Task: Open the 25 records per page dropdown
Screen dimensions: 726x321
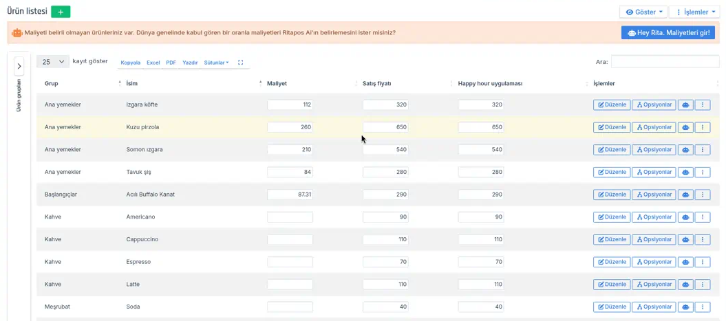Action: 53,61
